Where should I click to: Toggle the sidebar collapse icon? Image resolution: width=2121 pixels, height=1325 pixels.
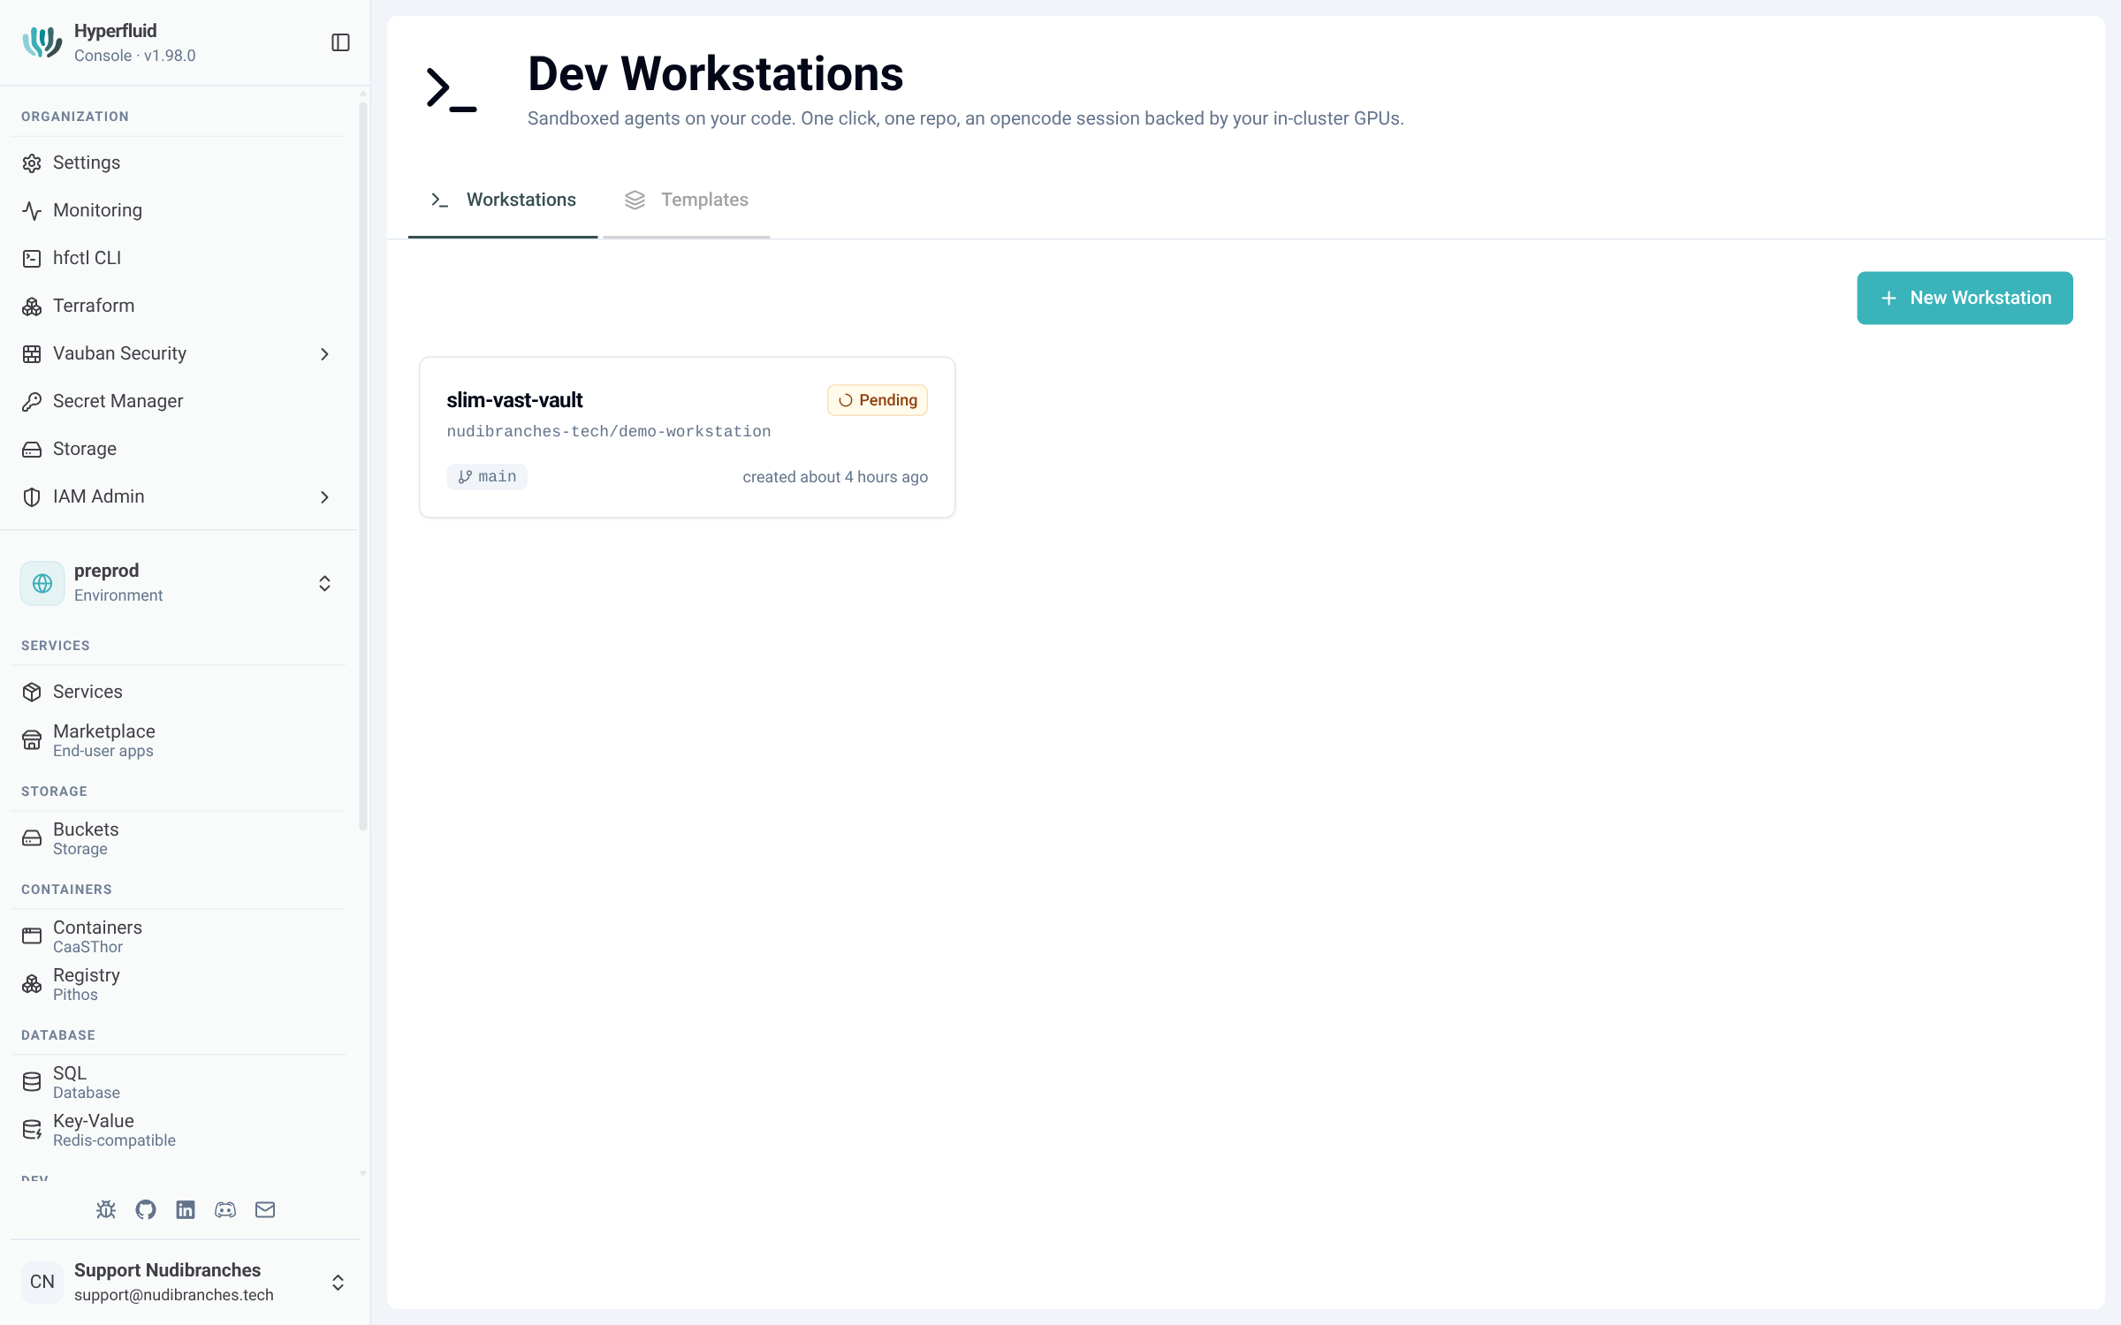[x=340, y=42]
